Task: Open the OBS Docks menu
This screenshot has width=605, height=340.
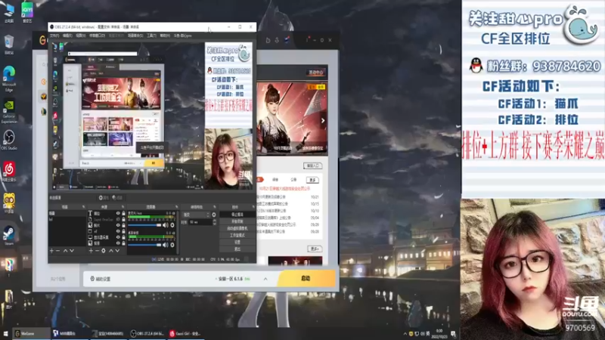Action: point(97,36)
